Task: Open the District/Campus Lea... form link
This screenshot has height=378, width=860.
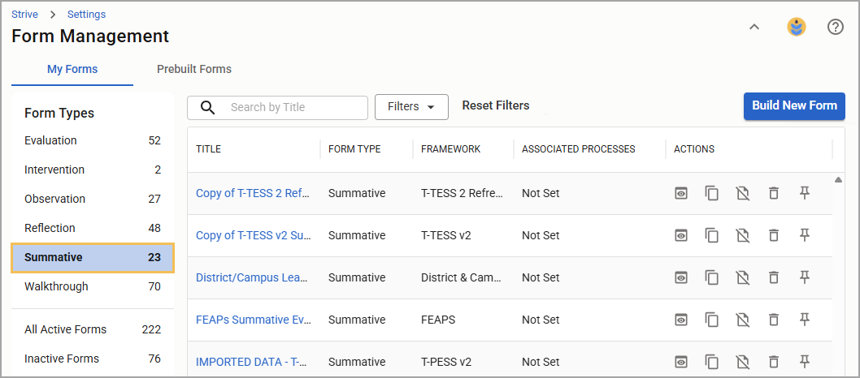Action: tap(252, 277)
